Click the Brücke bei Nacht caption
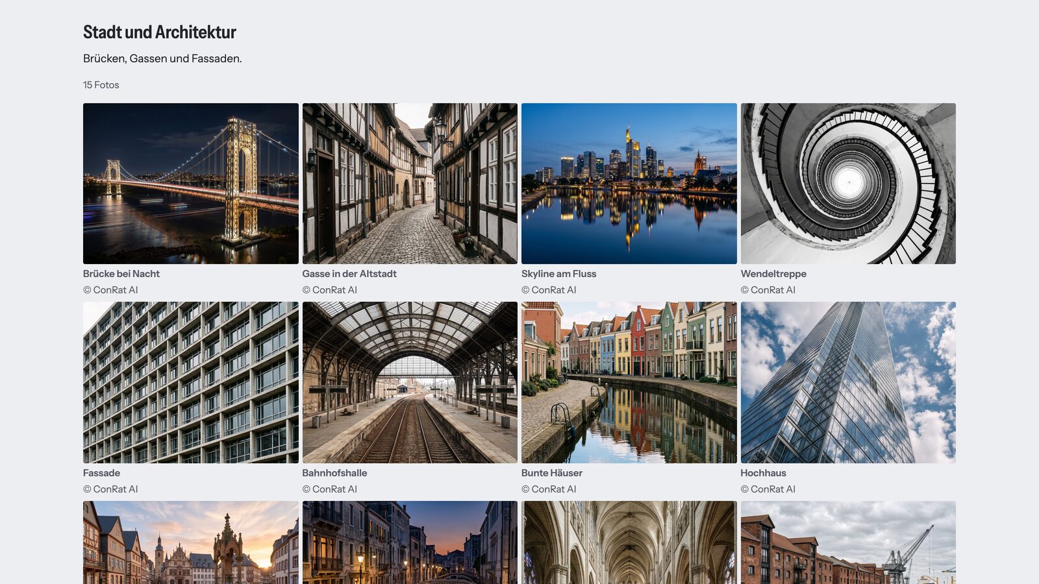1039x584 pixels. tap(121, 274)
